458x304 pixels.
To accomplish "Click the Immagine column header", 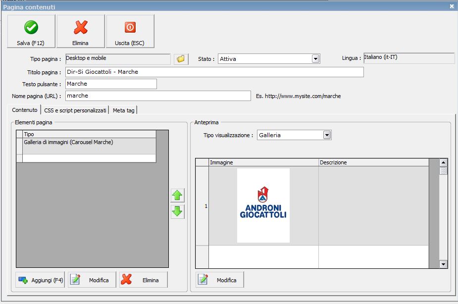I will [x=263, y=162].
